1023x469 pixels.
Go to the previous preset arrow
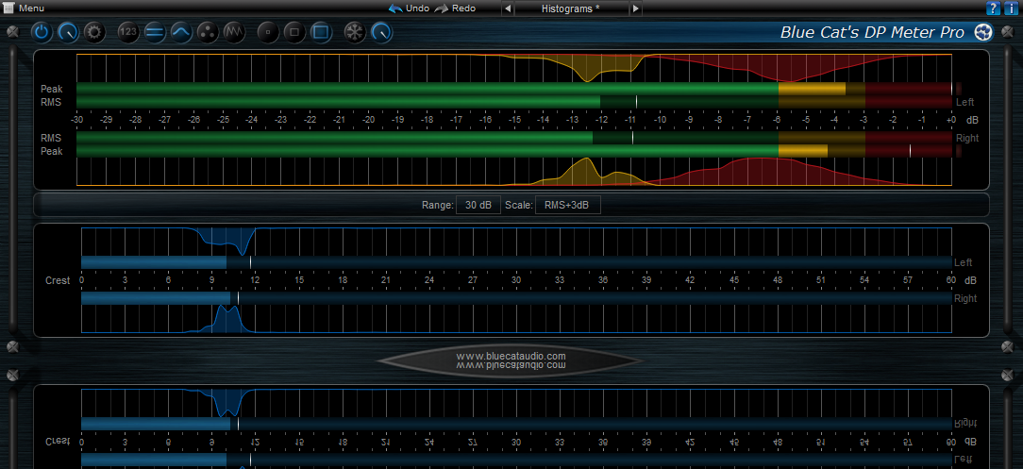(508, 8)
